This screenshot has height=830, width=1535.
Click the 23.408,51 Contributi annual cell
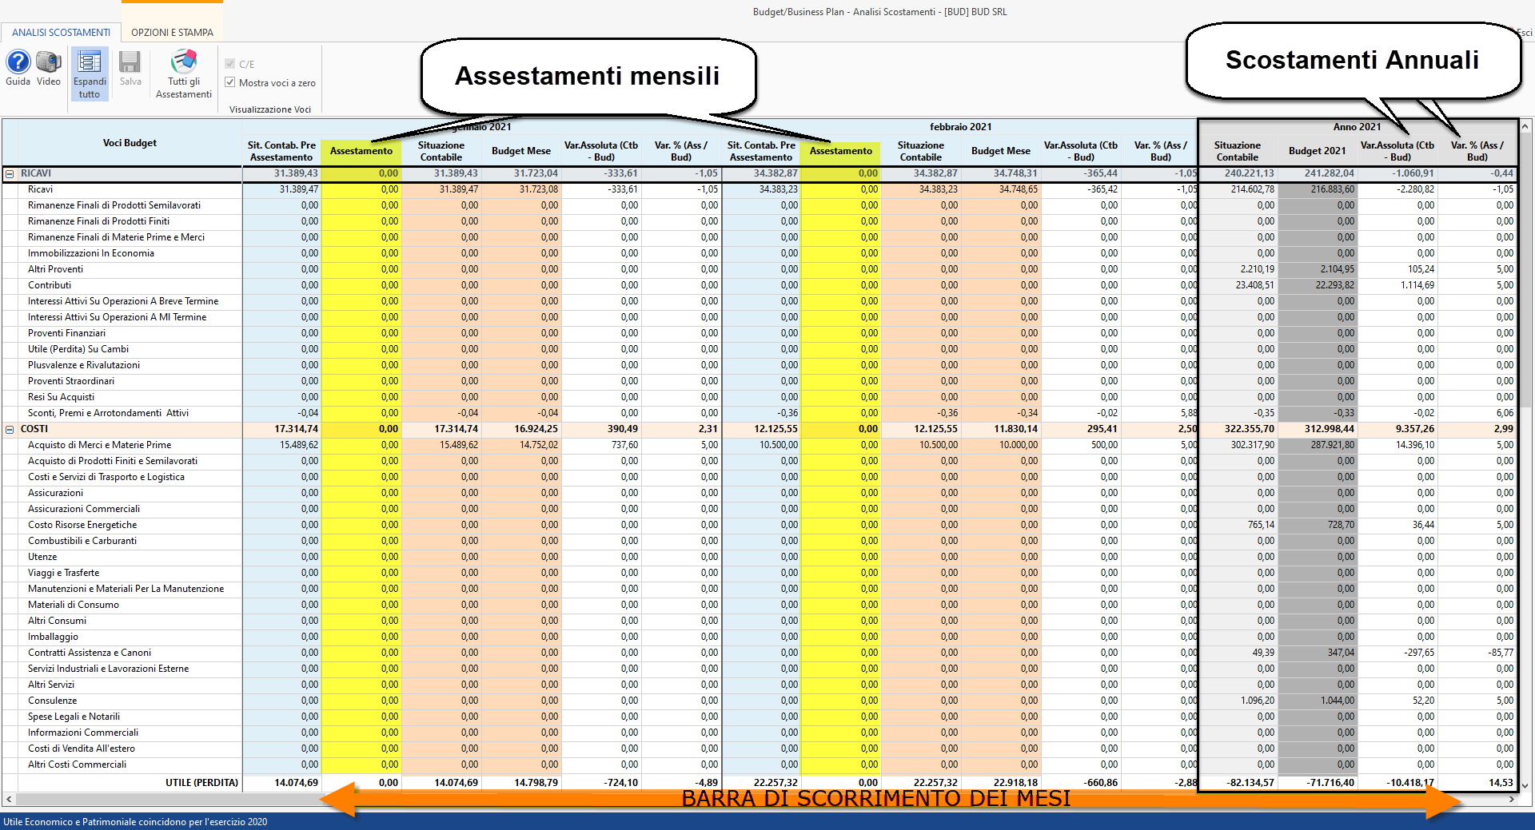tap(1238, 285)
